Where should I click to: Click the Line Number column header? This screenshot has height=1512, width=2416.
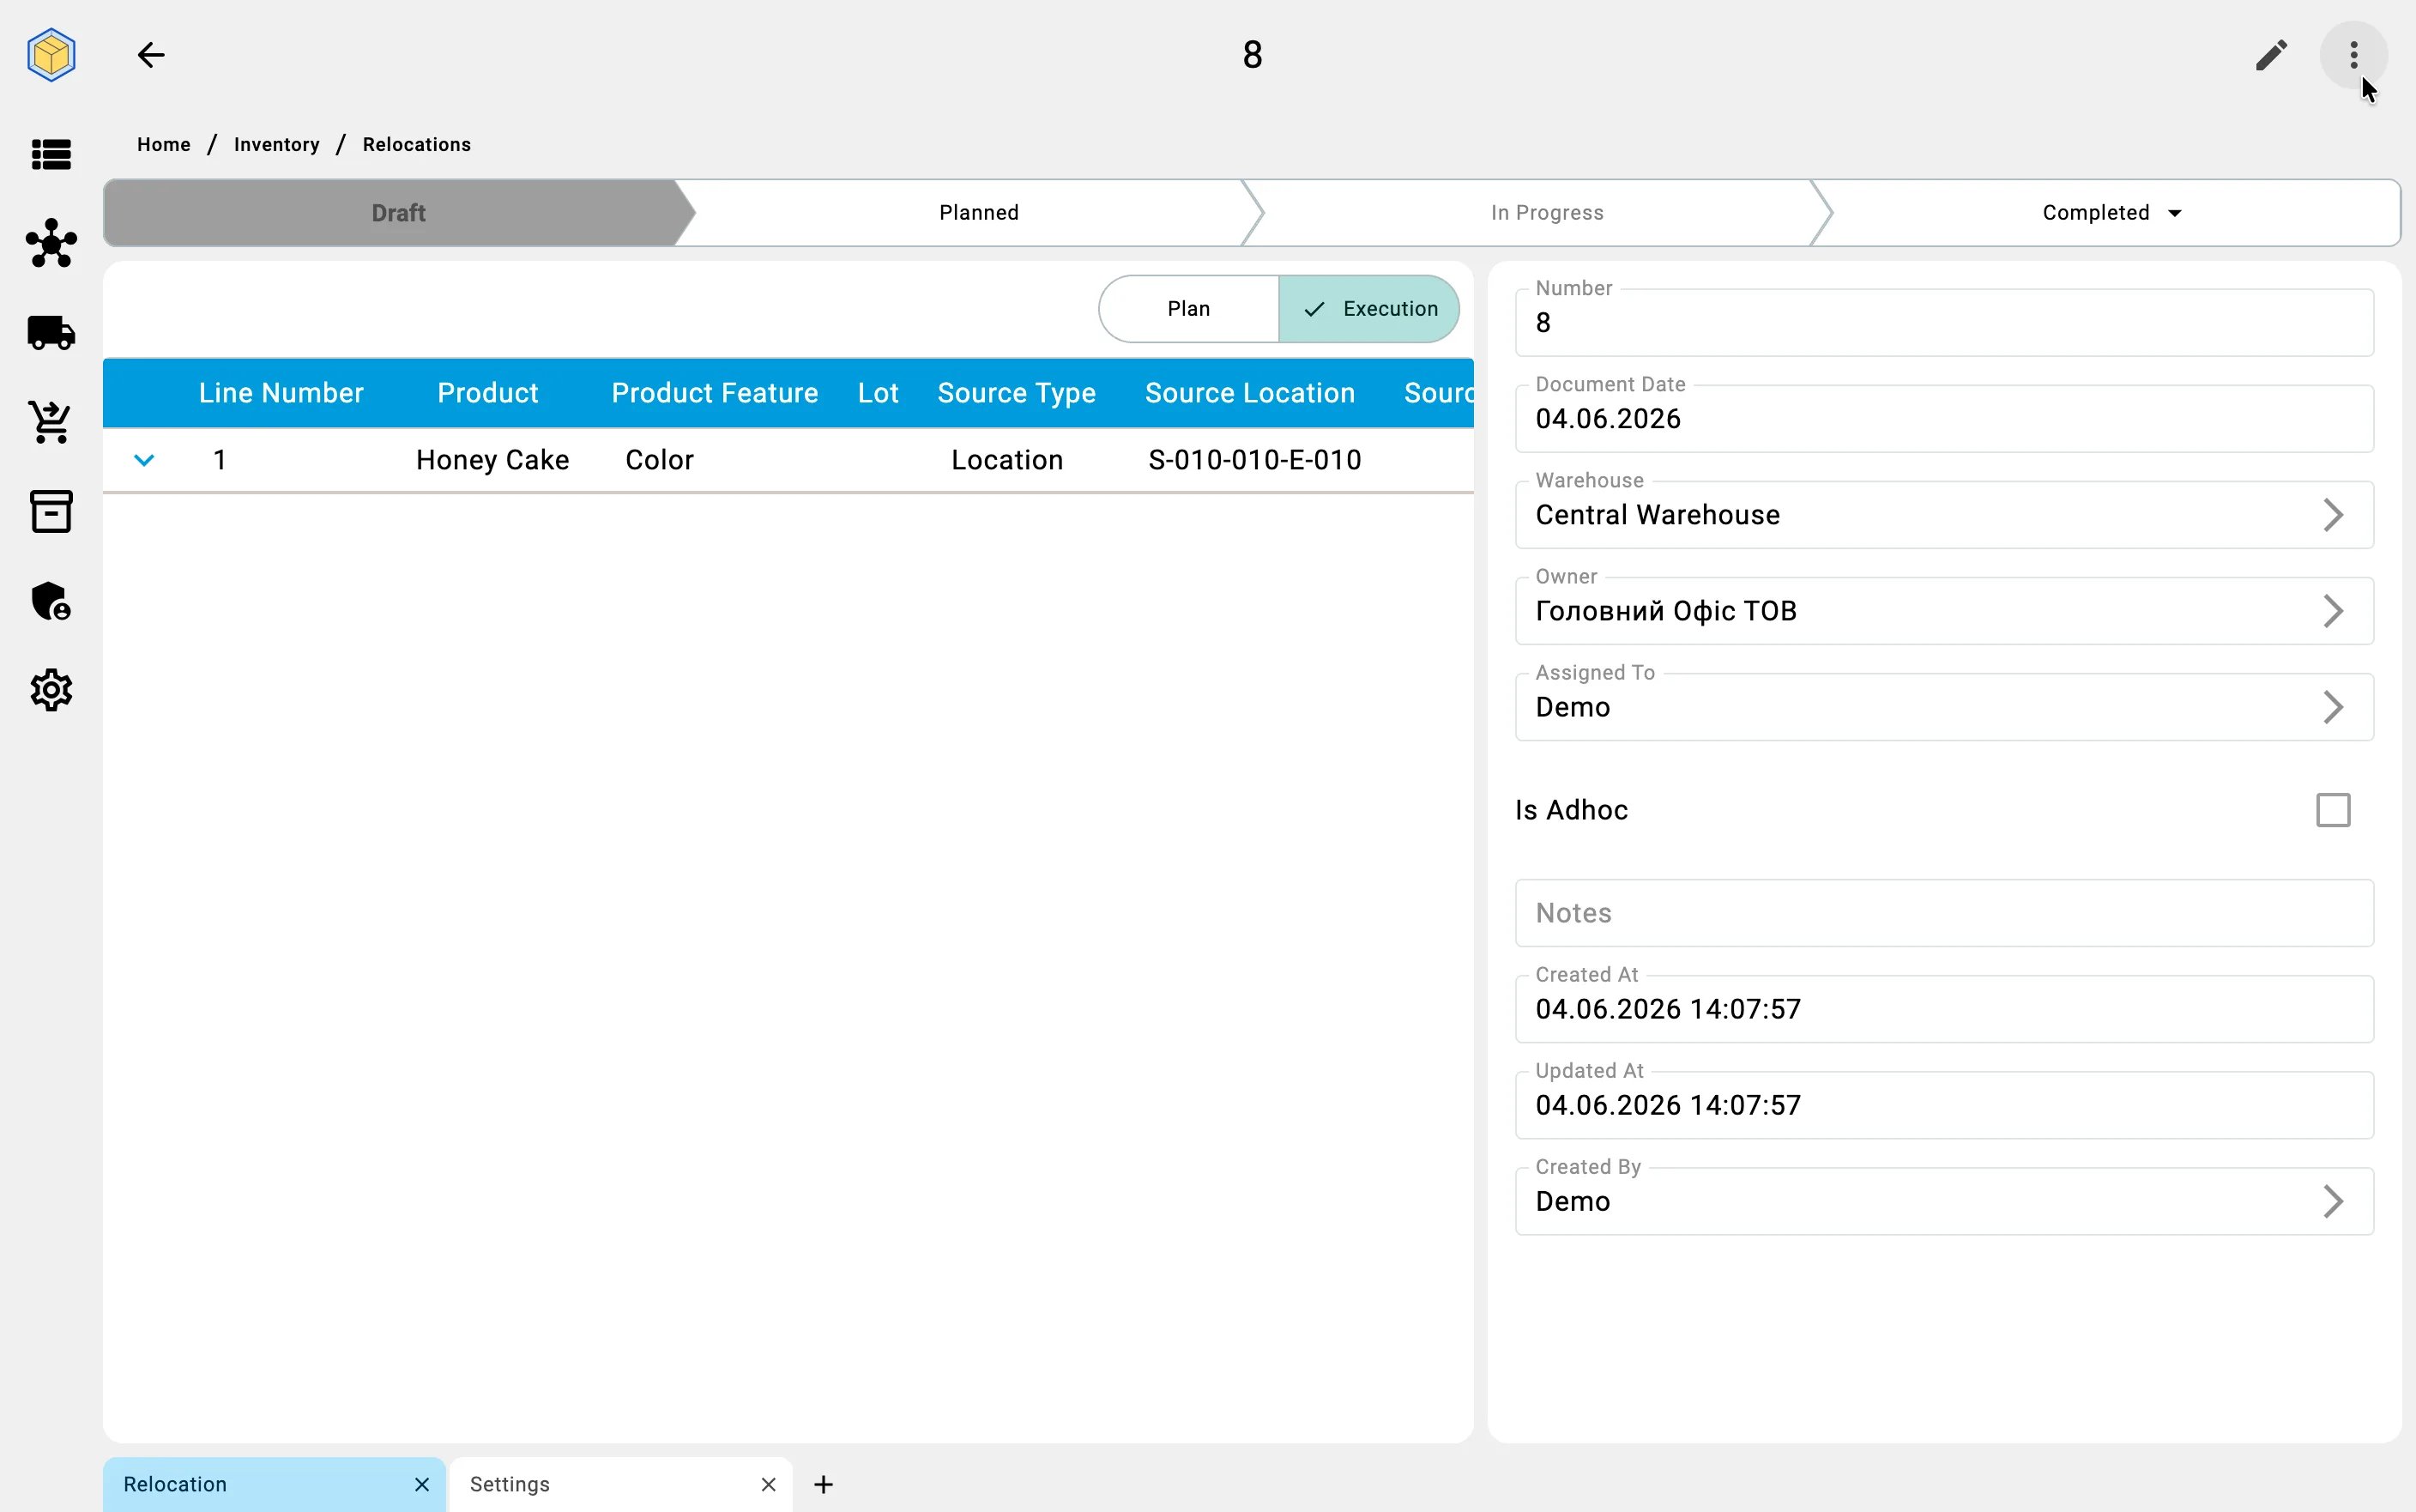281,393
